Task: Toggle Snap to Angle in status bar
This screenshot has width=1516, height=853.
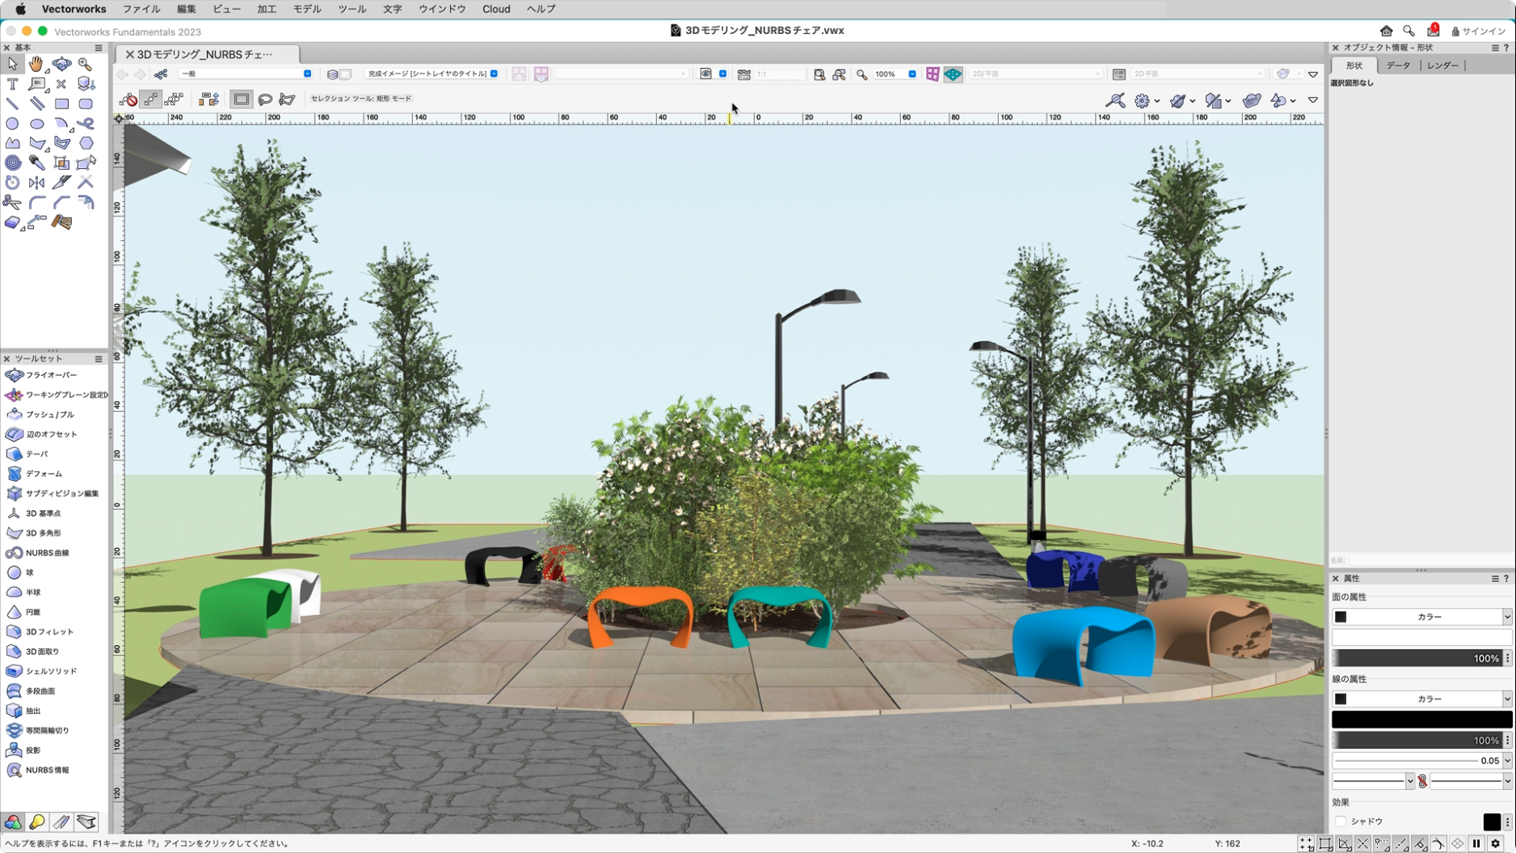Action: point(1344,843)
